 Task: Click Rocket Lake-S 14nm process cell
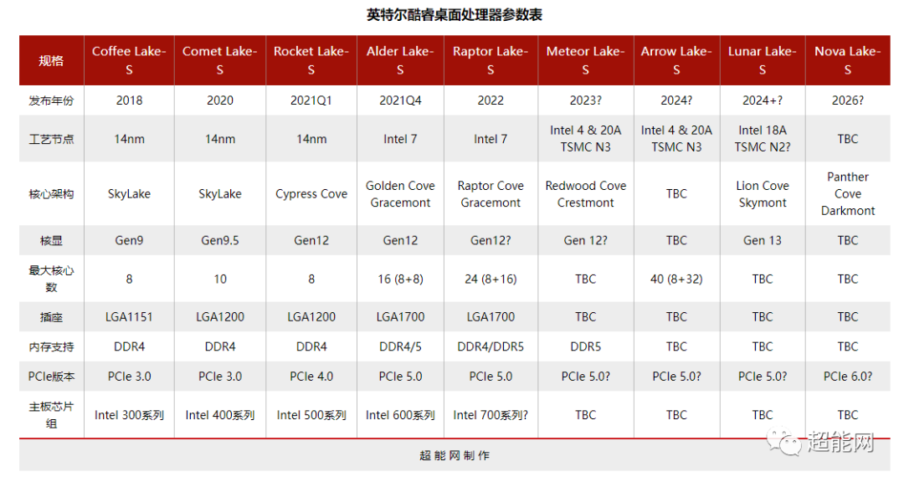pyautogui.click(x=311, y=139)
